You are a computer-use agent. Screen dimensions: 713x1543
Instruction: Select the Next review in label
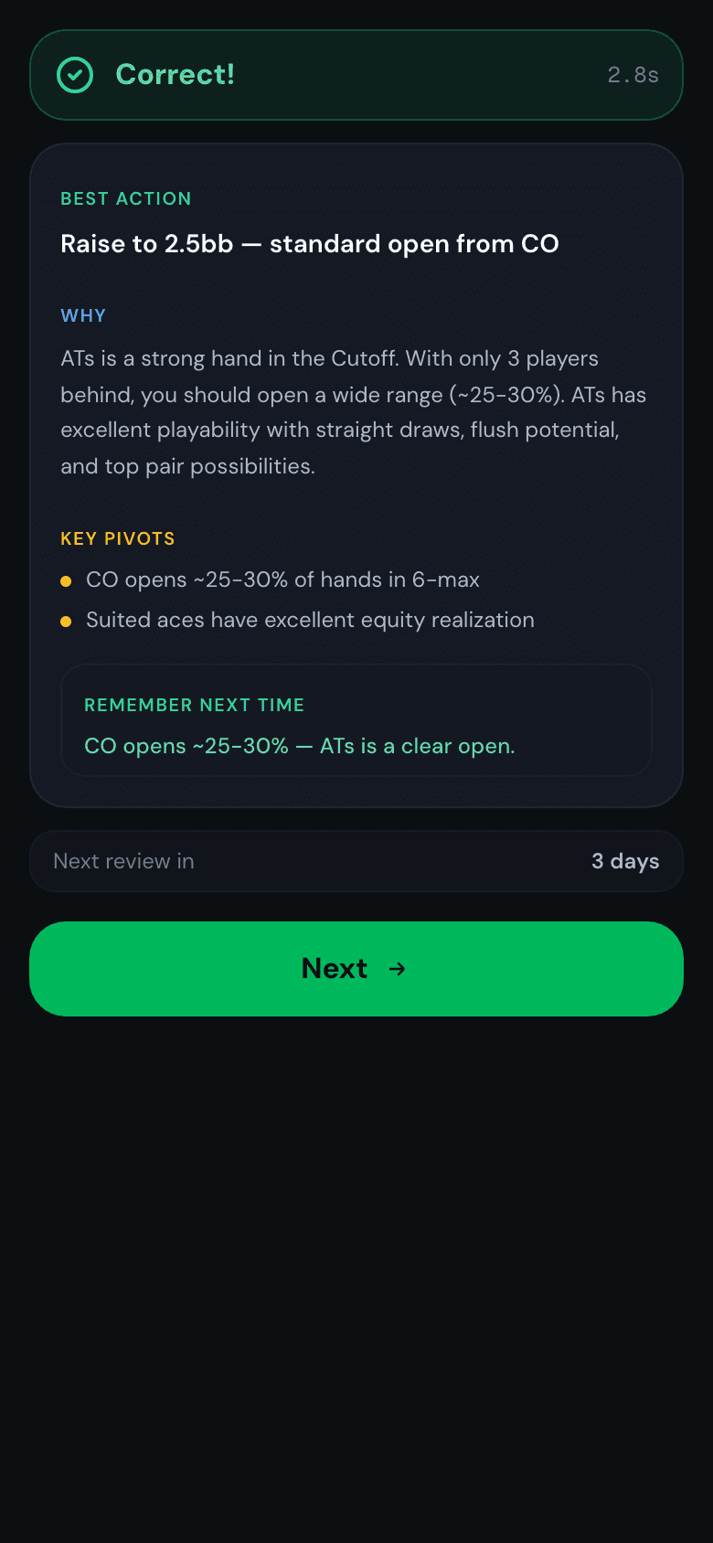(123, 860)
